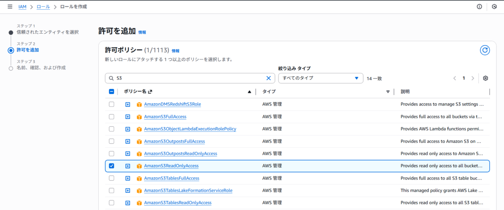Expand the AmazonDMSRedshiftS3Role policy details

(x=128, y=104)
